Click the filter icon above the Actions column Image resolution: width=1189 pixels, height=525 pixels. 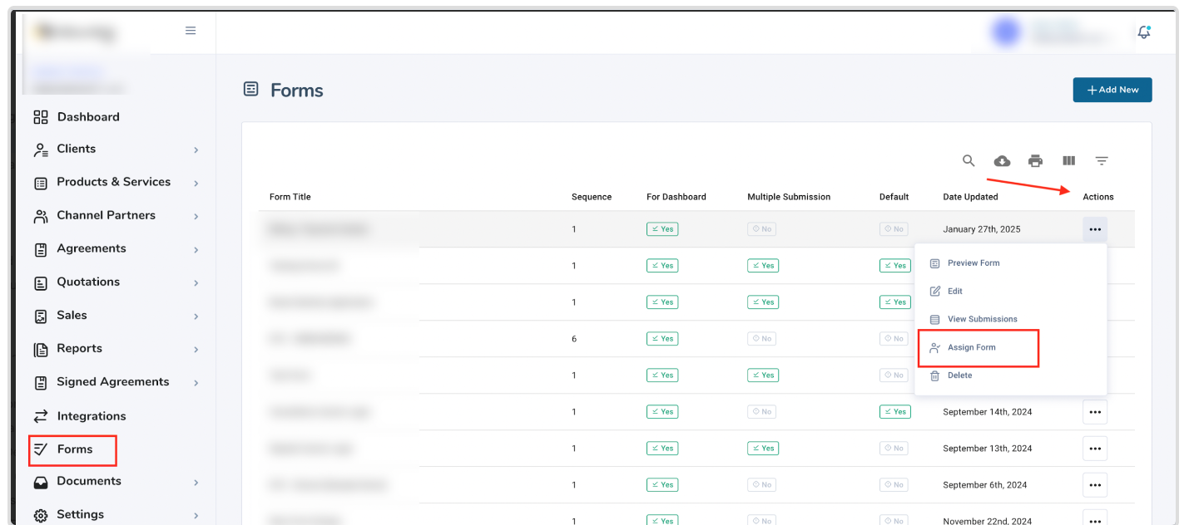click(x=1102, y=160)
